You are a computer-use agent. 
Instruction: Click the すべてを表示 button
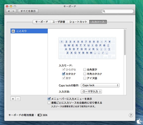pyautogui.click(x=28, y=11)
